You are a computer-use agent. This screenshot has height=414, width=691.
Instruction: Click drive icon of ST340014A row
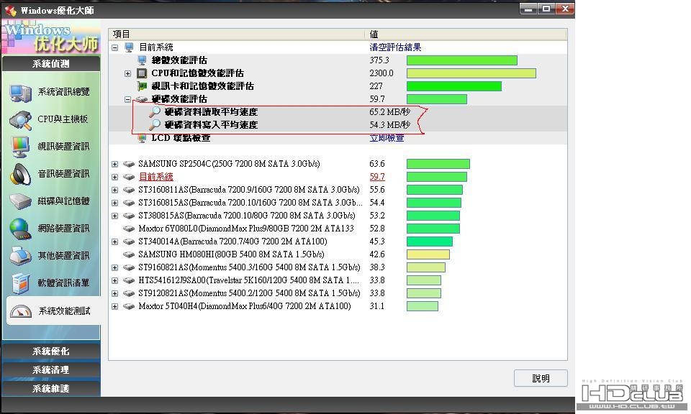click(129, 241)
